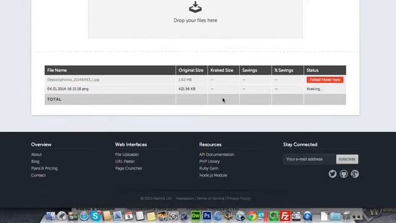Launch Photoshop from the dock
The image size is (396, 223).
(207, 216)
